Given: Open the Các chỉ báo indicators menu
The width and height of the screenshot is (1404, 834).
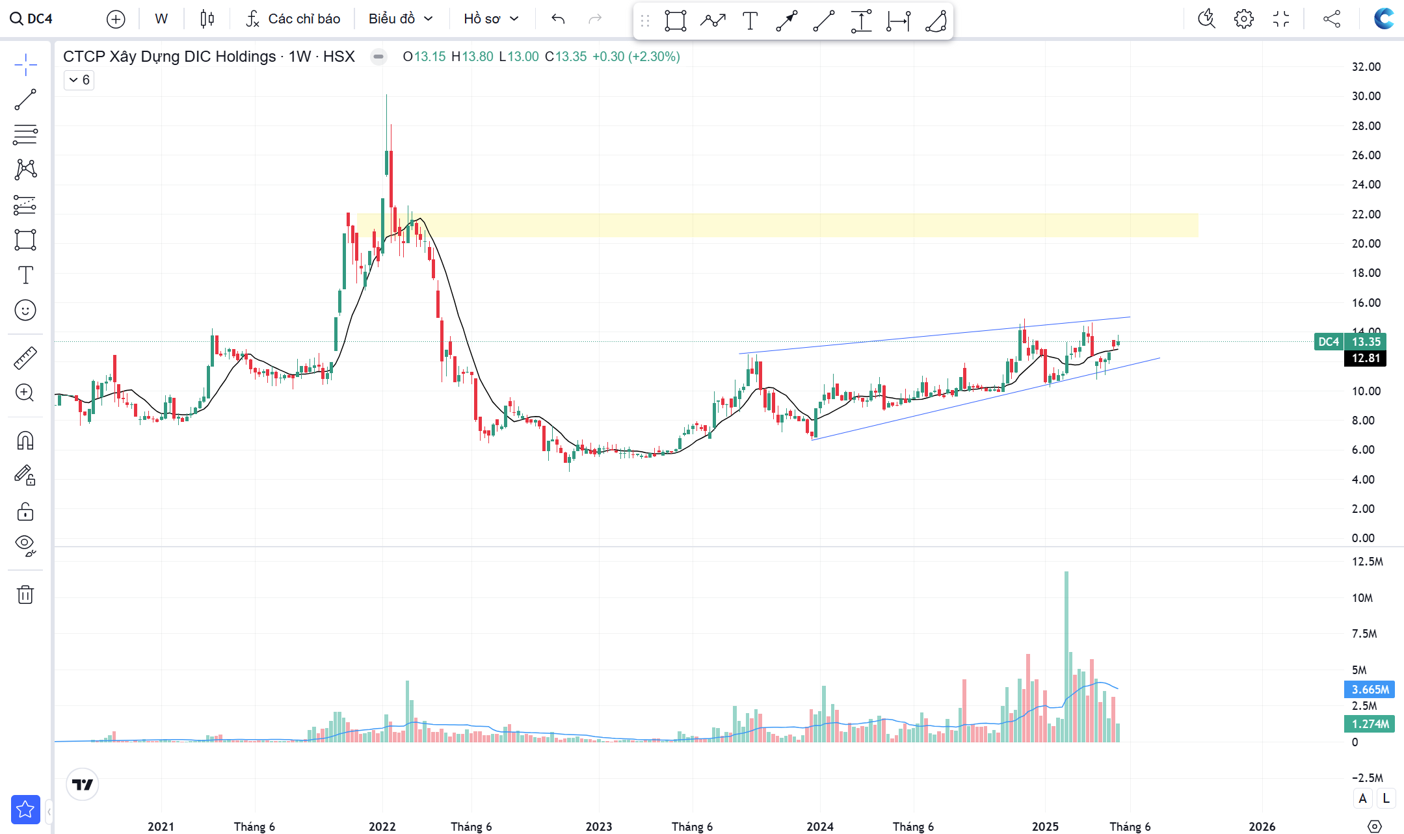Looking at the screenshot, I should pos(293,19).
